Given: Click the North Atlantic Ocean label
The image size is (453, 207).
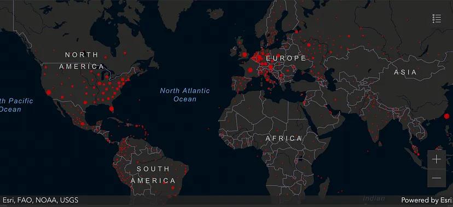Looking at the screenshot, I should 185,95.
